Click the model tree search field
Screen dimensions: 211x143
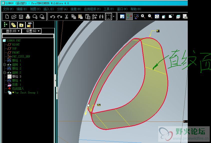(28, 36)
